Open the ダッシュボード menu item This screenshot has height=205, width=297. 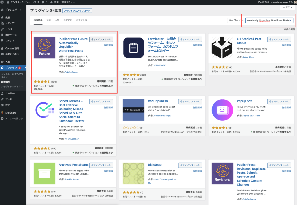coord(13,10)
